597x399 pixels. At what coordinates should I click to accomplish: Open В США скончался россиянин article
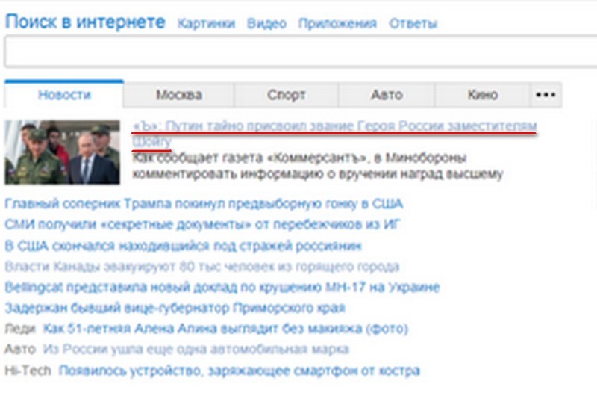[184, 246]
